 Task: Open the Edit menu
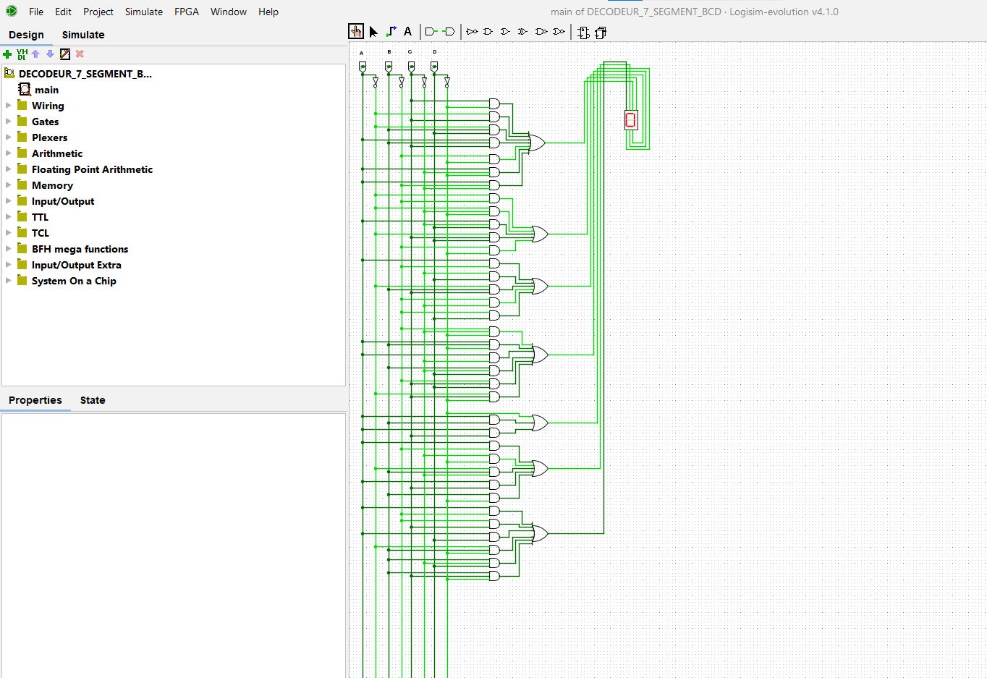63,12
